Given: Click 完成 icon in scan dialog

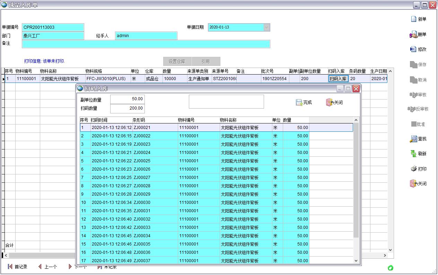Looking at the screenshot, I should tap(299, 102).
